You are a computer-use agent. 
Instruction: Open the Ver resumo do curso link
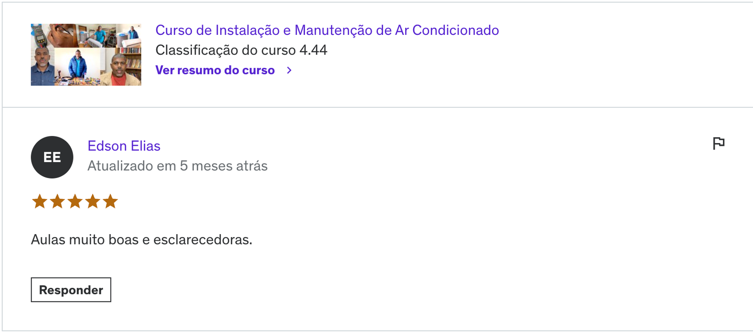[215, 70]
